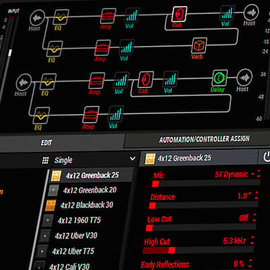Screen dimensions: 270x270
Task: Select the Host input block on the third row
Action: point(24,82)
